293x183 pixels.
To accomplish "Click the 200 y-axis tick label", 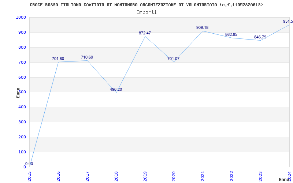I will [x=22, y=137].
